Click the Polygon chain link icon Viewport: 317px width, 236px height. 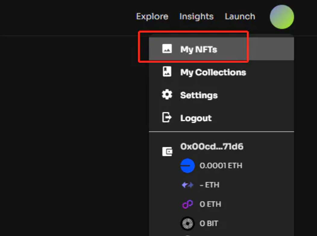188,204
